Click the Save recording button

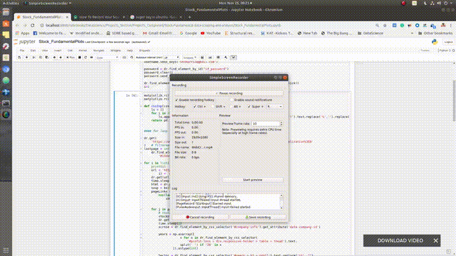tap(256, 217)
